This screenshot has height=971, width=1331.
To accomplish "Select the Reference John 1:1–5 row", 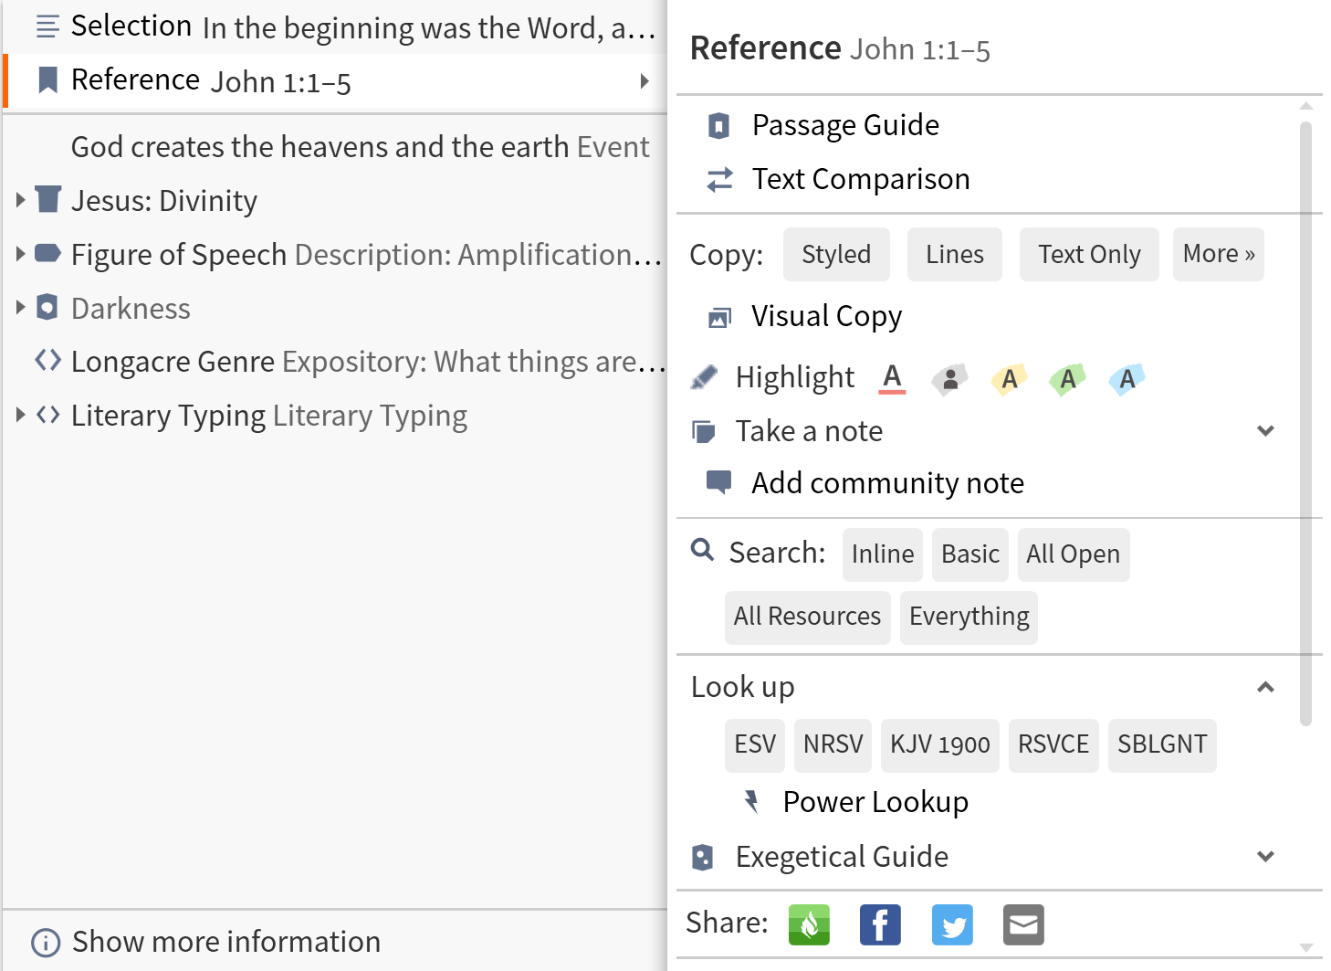I will (x=335, y=81).
